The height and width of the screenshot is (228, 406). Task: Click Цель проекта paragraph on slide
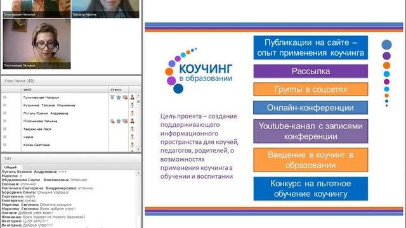point(199,146)
